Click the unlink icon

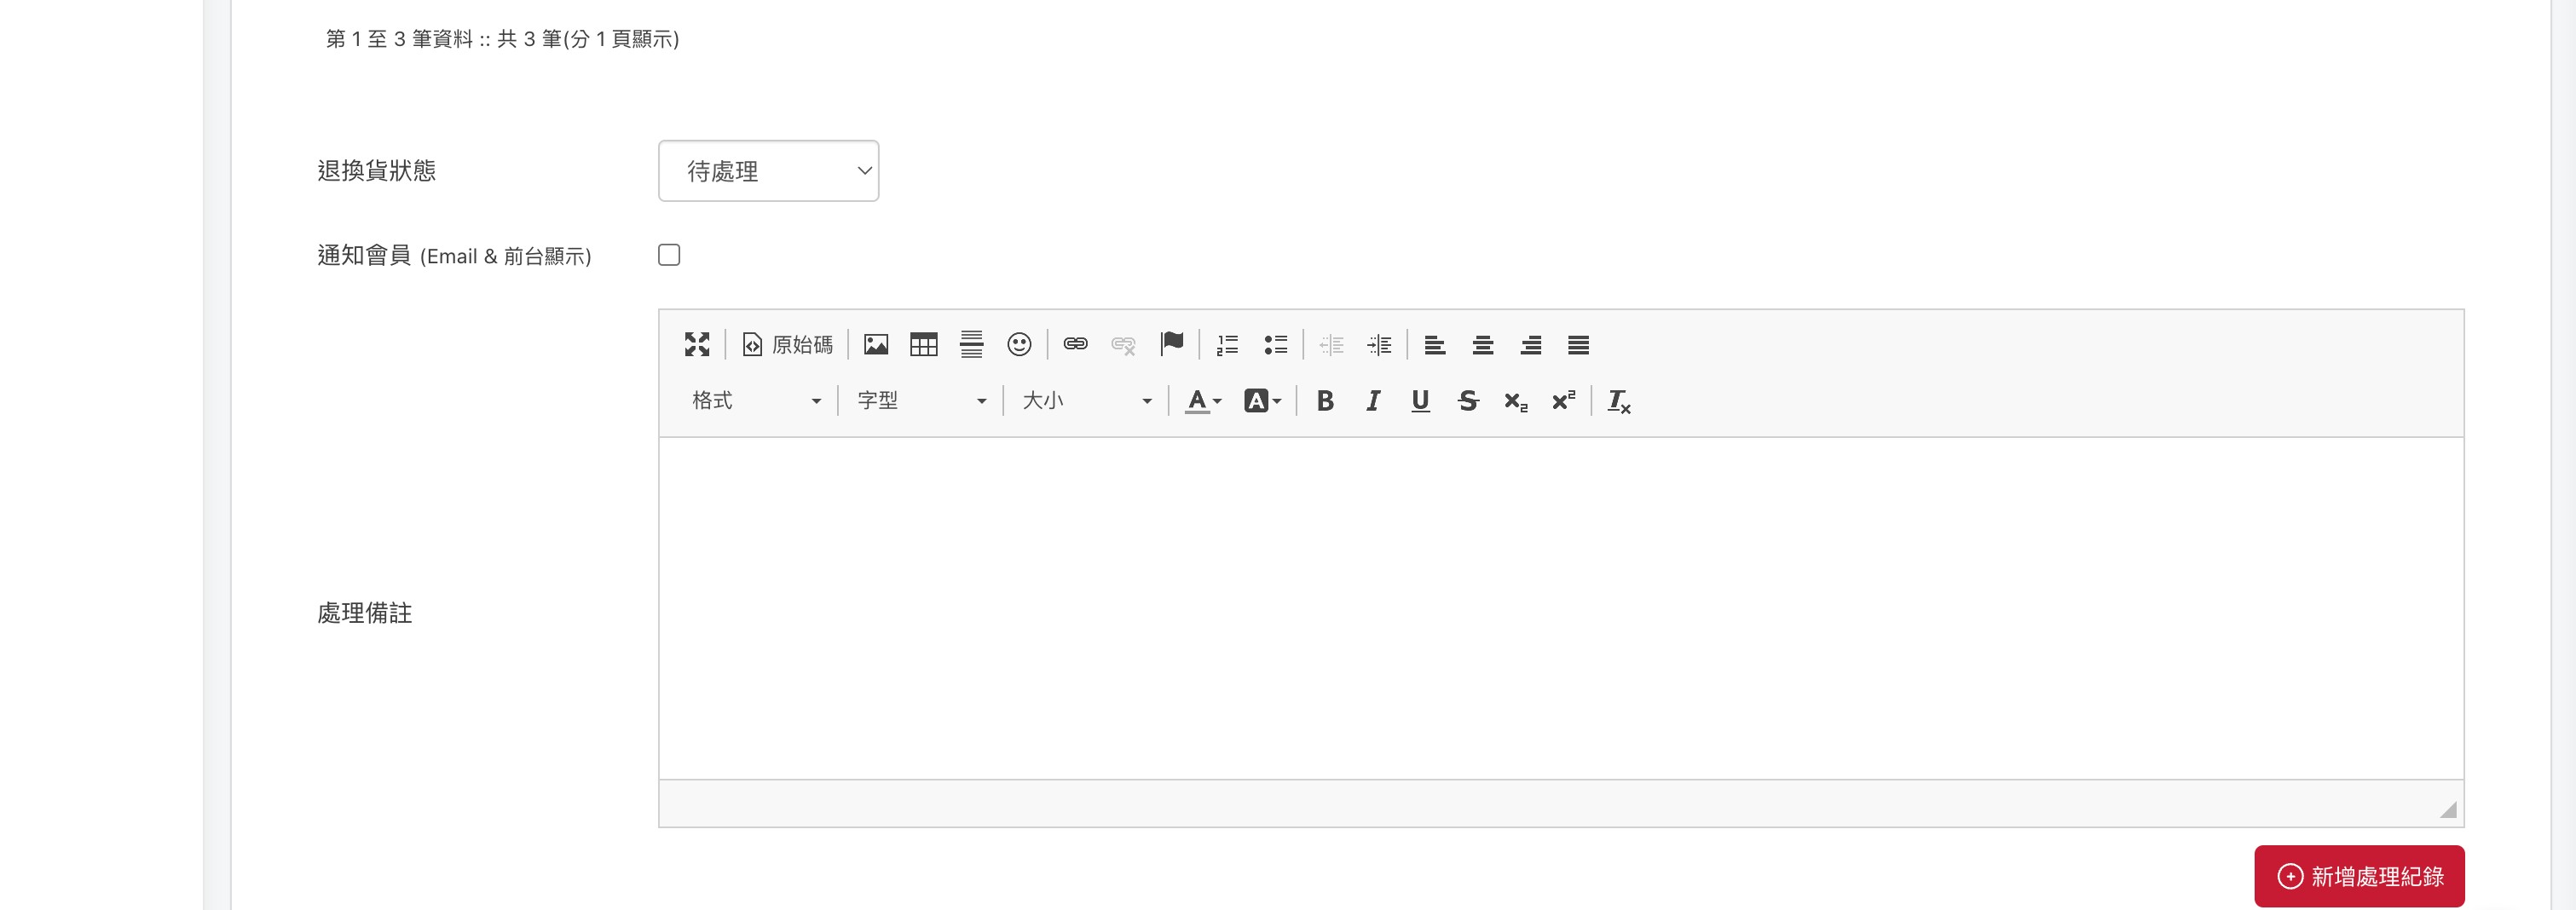pyautogui.click(x=1123, y=345)
